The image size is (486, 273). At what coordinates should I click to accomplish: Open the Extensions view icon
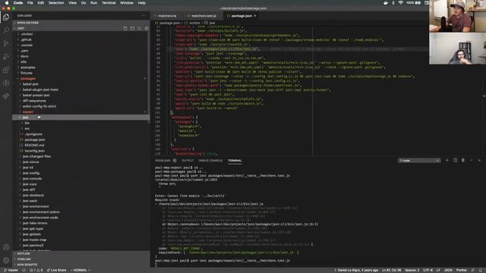(6, 70)
